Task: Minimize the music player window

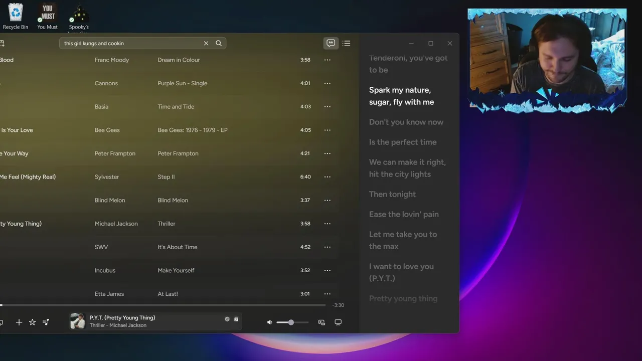Action: [411, 43]
